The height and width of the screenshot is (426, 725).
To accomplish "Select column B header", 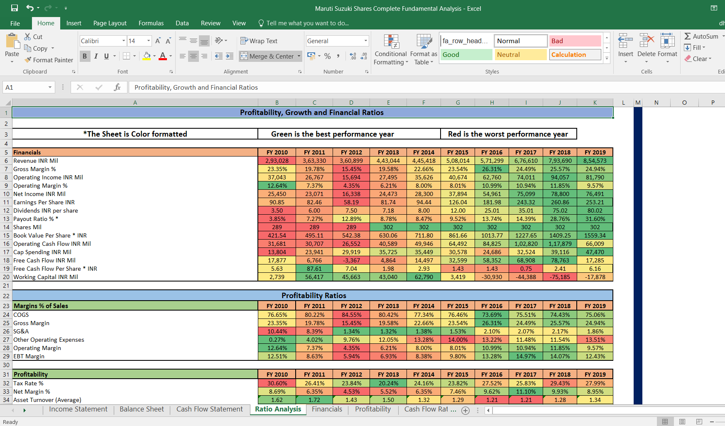I will pos(277,103).
